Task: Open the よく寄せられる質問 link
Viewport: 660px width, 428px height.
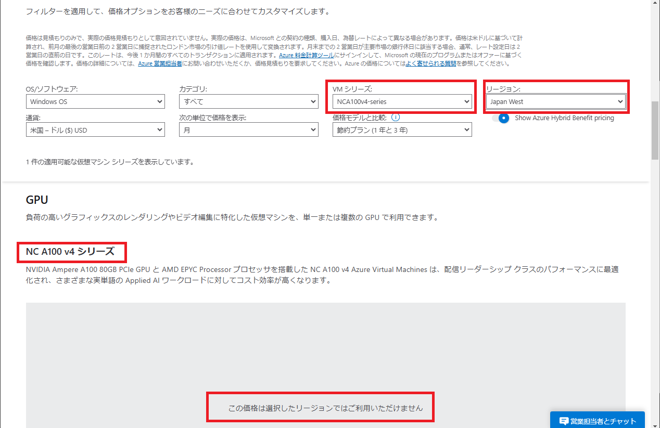Action: point(431,63)
